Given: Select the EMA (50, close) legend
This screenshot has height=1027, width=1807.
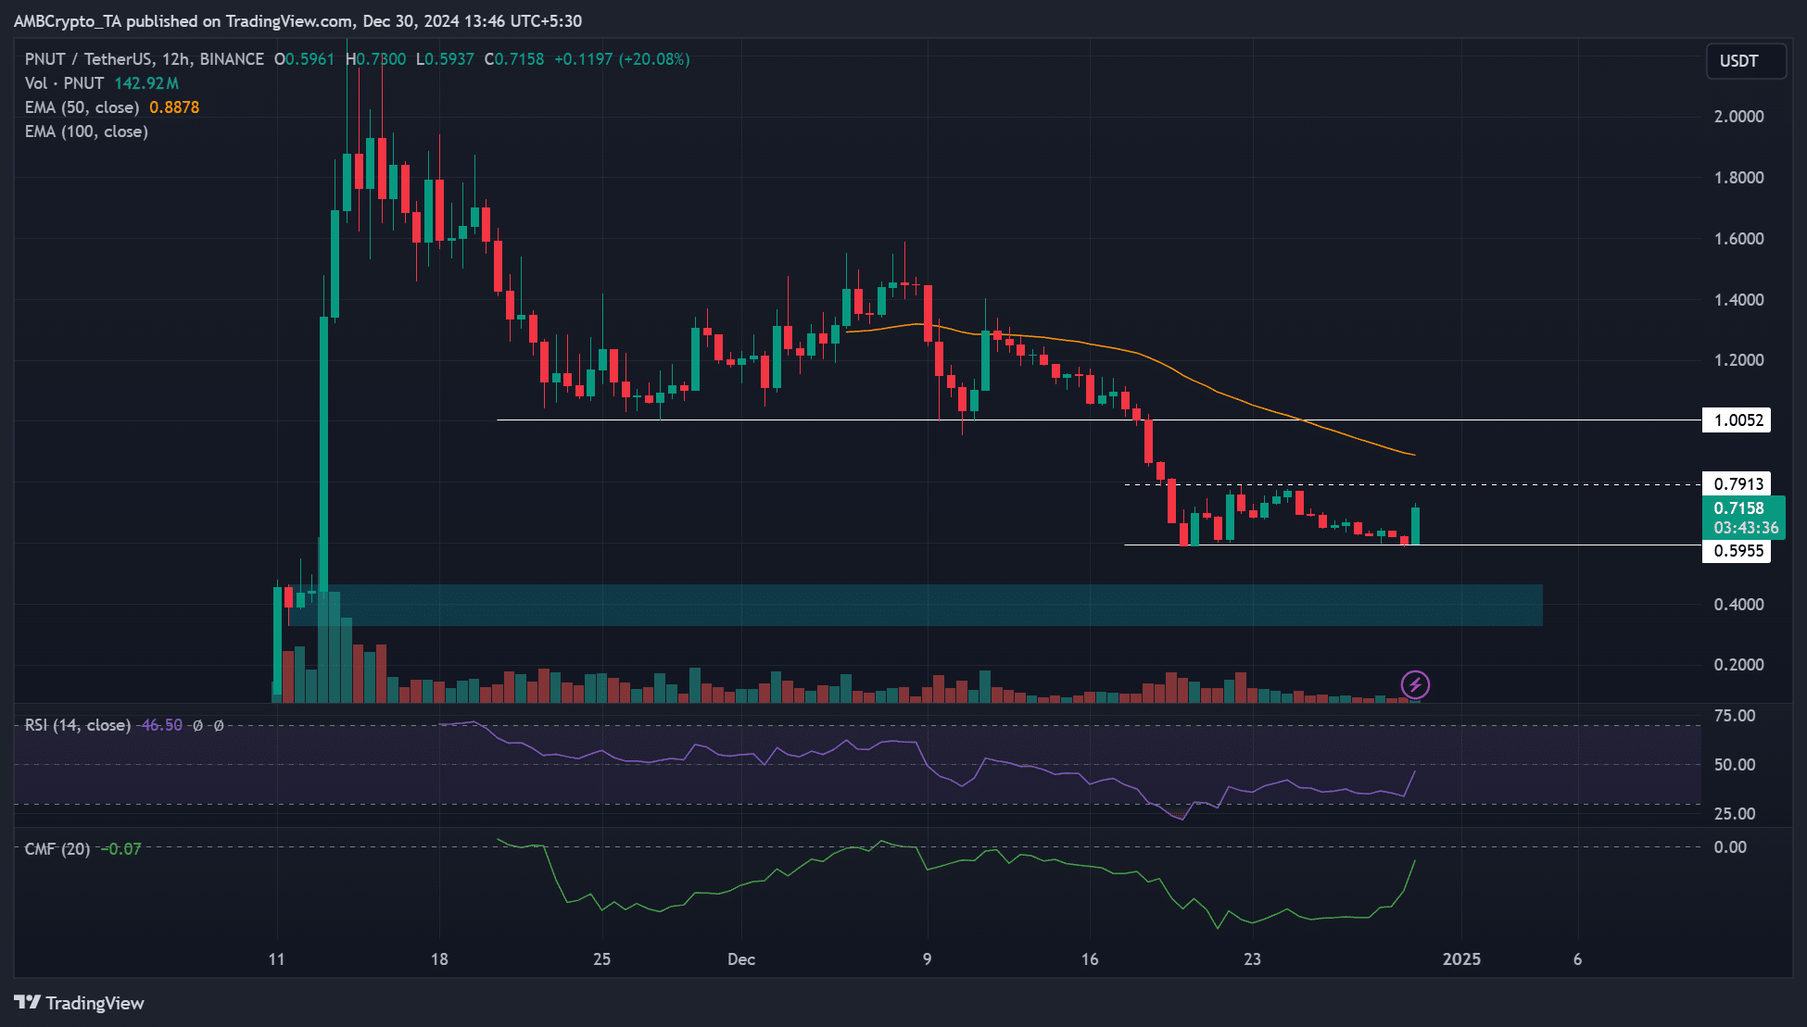Looking at the screenshot, I should point(82,107).
